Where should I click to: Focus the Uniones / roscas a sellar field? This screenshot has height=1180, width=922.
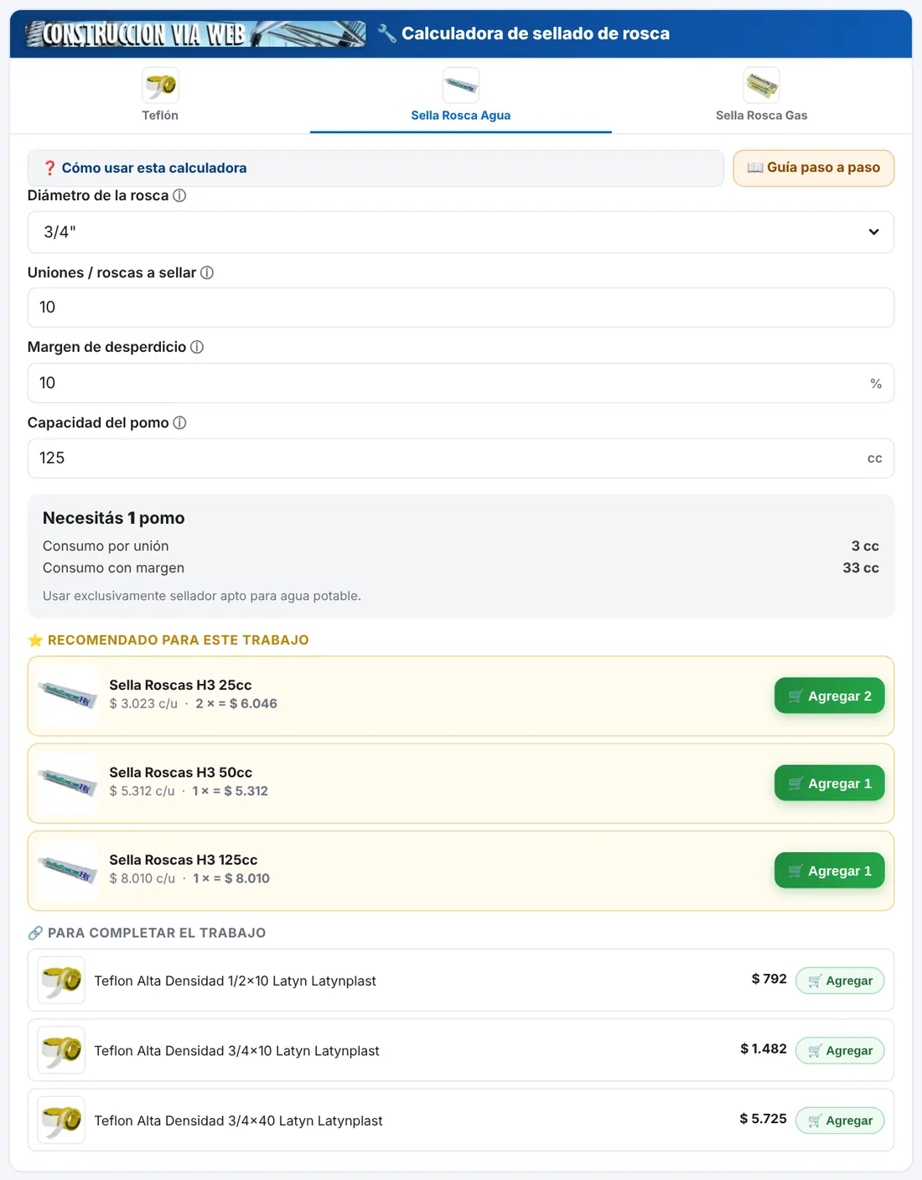click(461, 308)
